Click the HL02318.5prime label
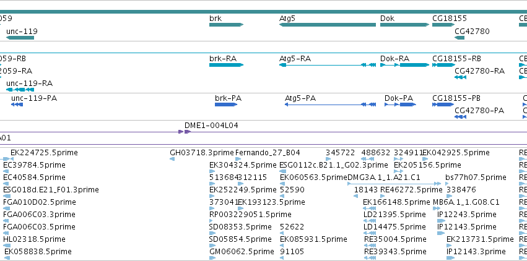The image size is (527, 261). pos(34,239)
